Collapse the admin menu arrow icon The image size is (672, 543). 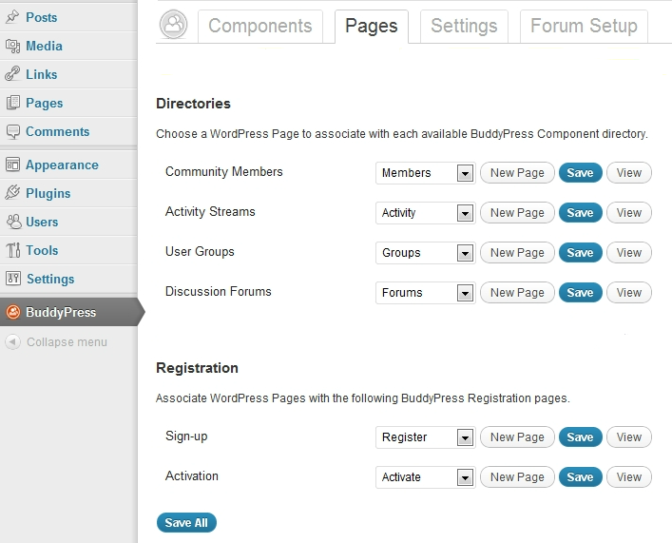click(x=13, y=342)
